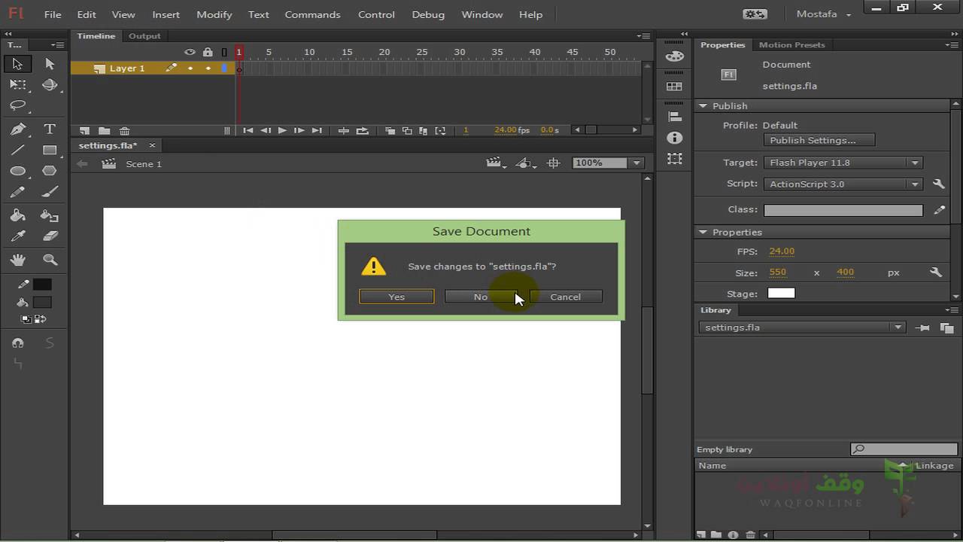Toggle Onion Skin Outlines button

[x=407, y=130]
